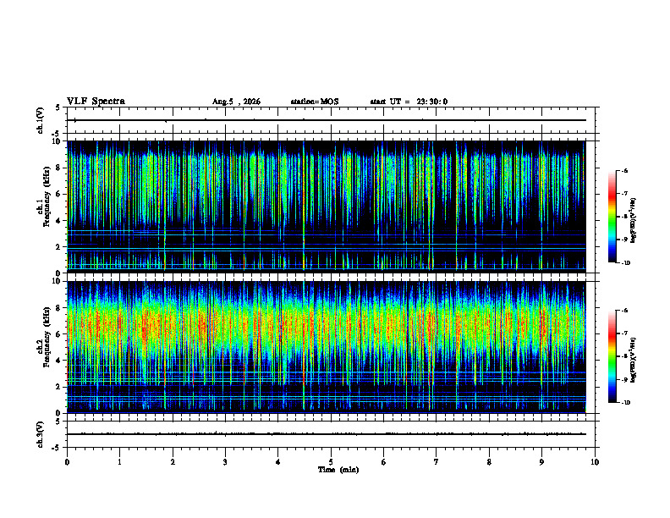The image size is (670, 518).
Task: Click the time axis tick label '7'
Action: coord(437,462)
